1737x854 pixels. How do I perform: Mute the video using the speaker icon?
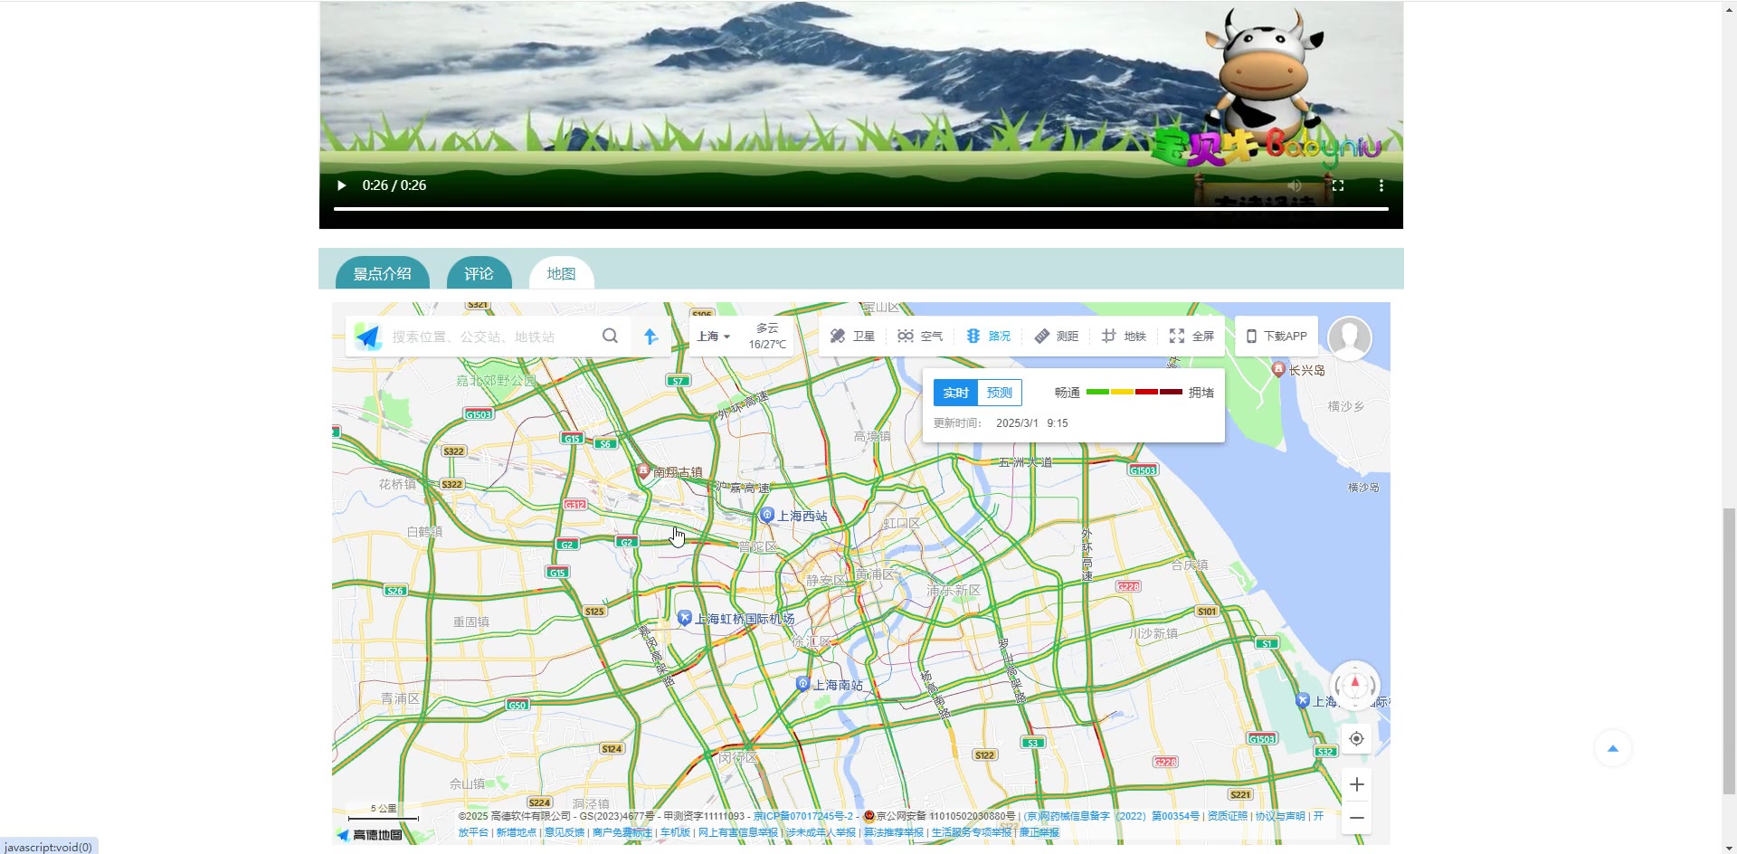tap(1295, 185)
